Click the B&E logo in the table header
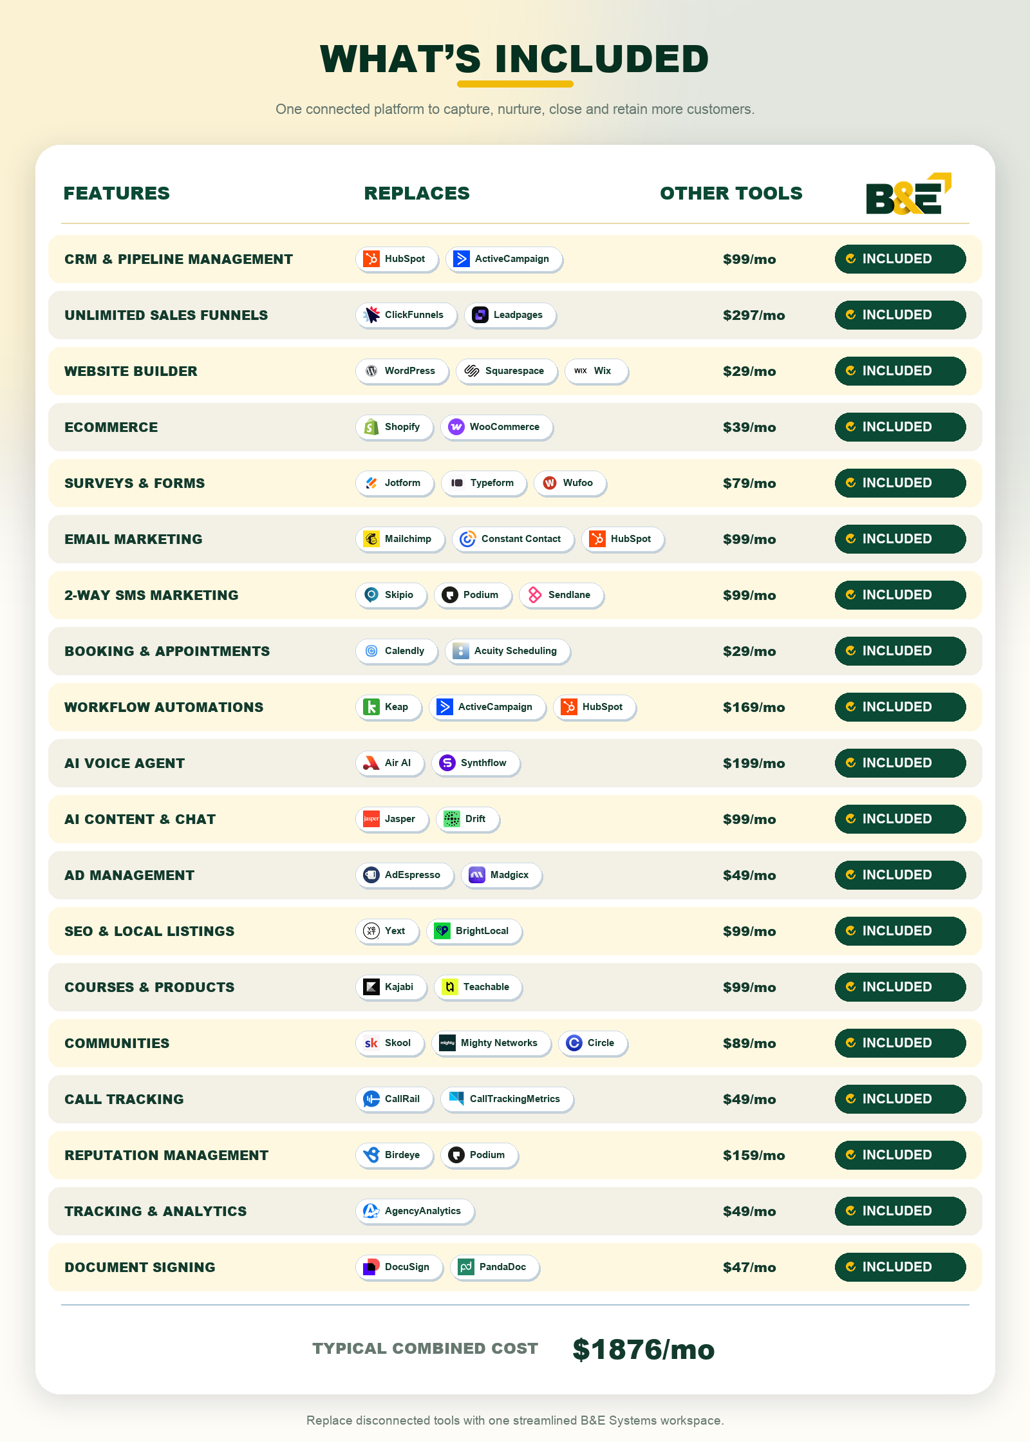1030x1442 pixels. point(908,193)
